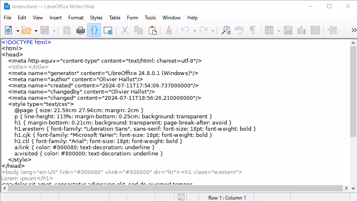Viewport: 358px width, 202px height.
Task: Open the Insert menu
Action: pyautogui.click(x=55, y=18)
